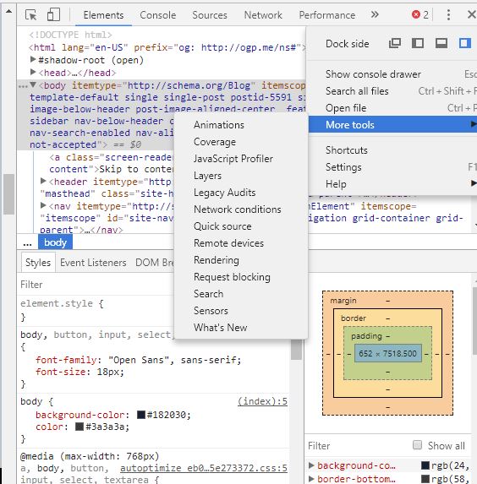Expand the head element node
The image size is (477, 484).
[x=33, y=73]
